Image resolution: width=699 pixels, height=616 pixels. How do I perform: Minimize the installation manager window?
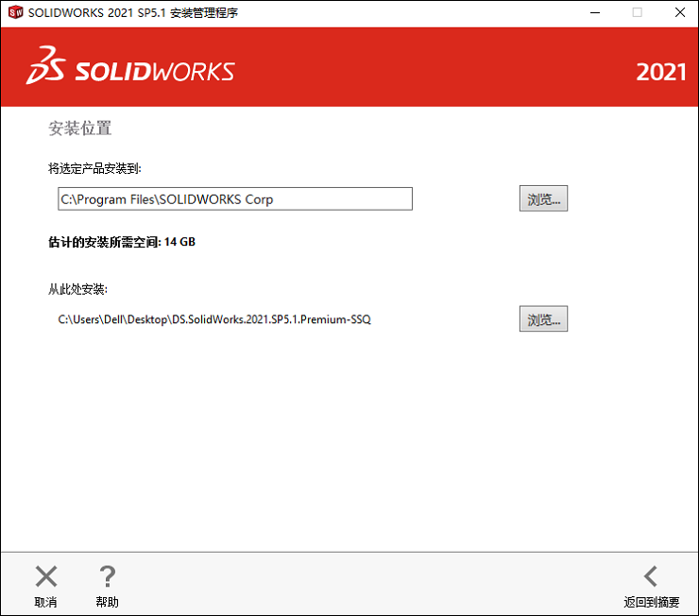(x=595, y=12)
